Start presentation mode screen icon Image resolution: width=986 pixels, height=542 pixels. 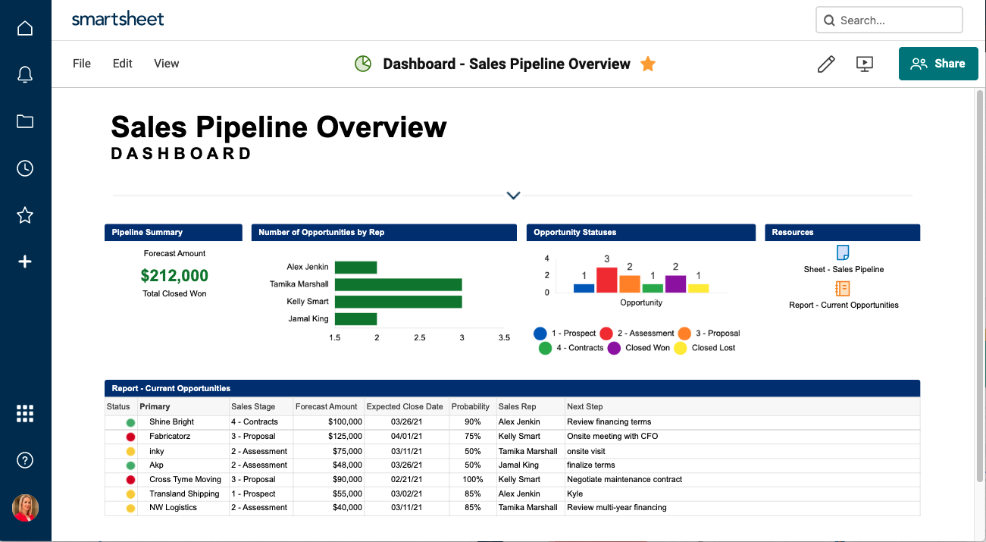[865, 64]
